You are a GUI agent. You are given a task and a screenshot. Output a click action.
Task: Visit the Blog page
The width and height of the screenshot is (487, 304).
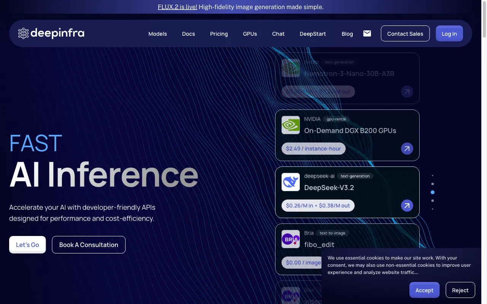click(x=347, y=34)
